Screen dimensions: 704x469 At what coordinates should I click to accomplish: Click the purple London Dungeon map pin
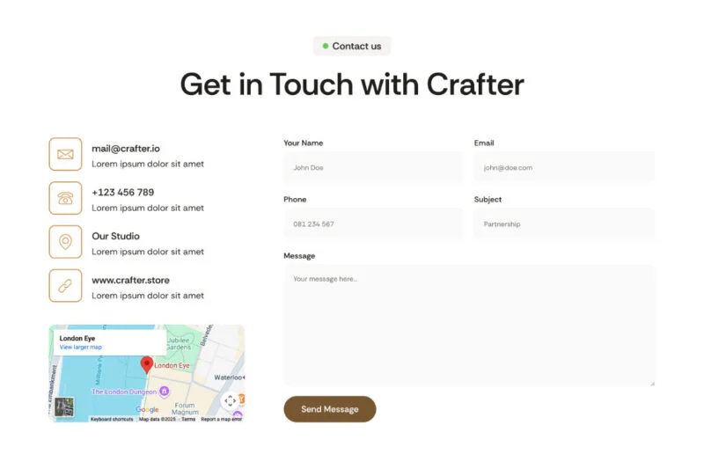(165, 392)
